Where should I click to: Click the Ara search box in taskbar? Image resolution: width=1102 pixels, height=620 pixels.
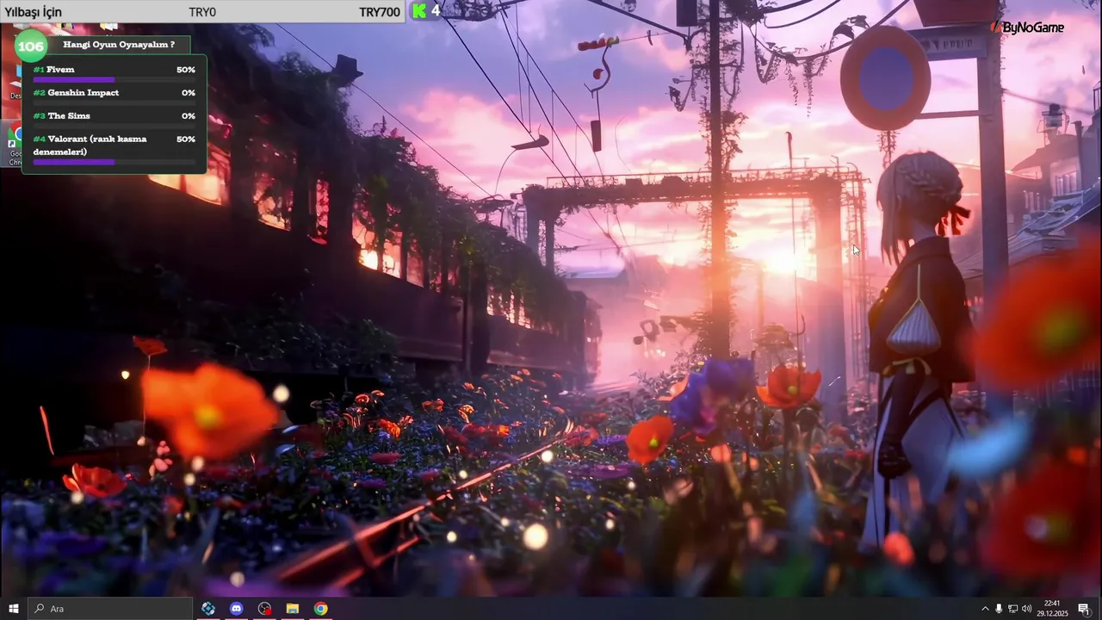pyautogui.click(x=110, y=609)
